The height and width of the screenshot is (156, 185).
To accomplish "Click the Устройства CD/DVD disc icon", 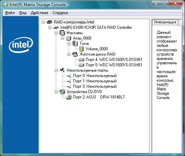I will [62, 92].
